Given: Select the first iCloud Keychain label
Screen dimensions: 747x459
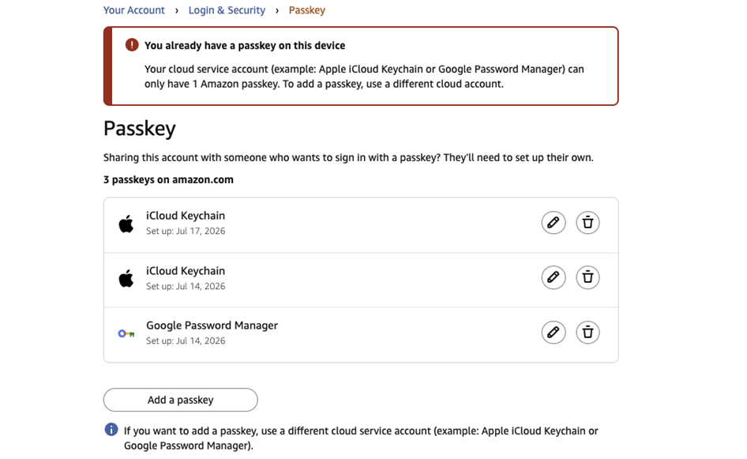Looking at the screenshot, I should (x=186, y=216).
